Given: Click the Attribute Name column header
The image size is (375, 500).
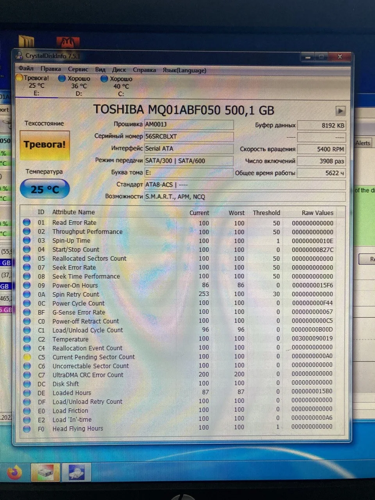Looking at the screenshot, I should pos(74,212).
